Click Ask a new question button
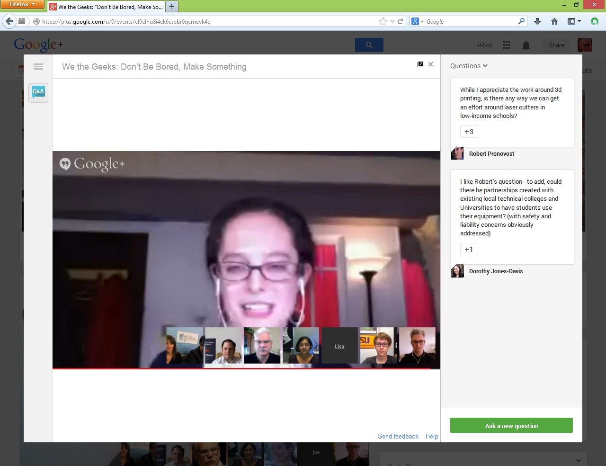This screenshot has height=466, width=606. click(x=511, y=426)
